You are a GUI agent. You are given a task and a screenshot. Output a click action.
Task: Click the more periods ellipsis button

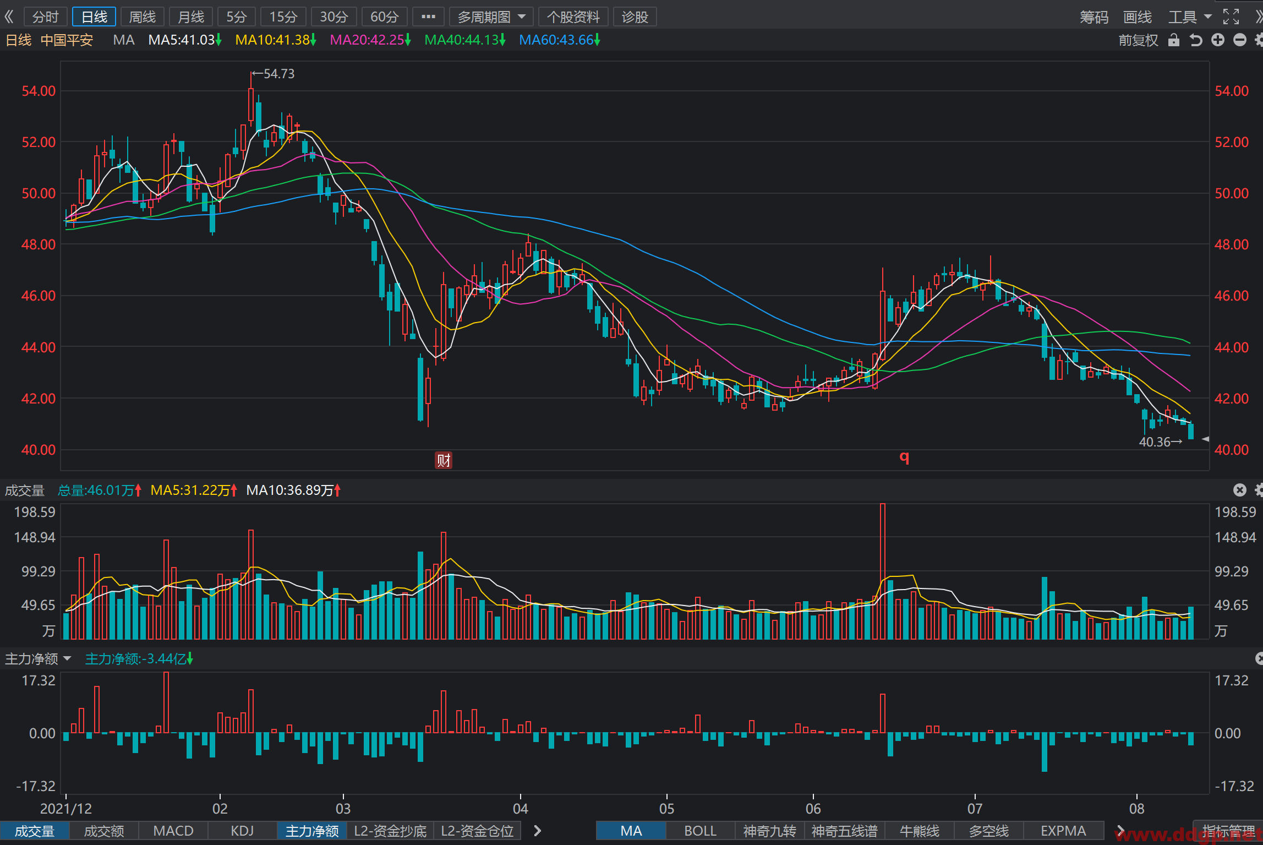click(x=428, y=17)
